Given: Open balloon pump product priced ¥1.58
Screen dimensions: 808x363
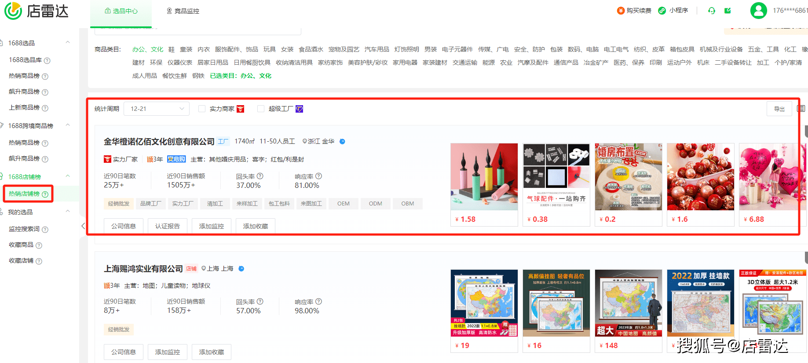Looking at the screenshot, I should coord(484,185).
